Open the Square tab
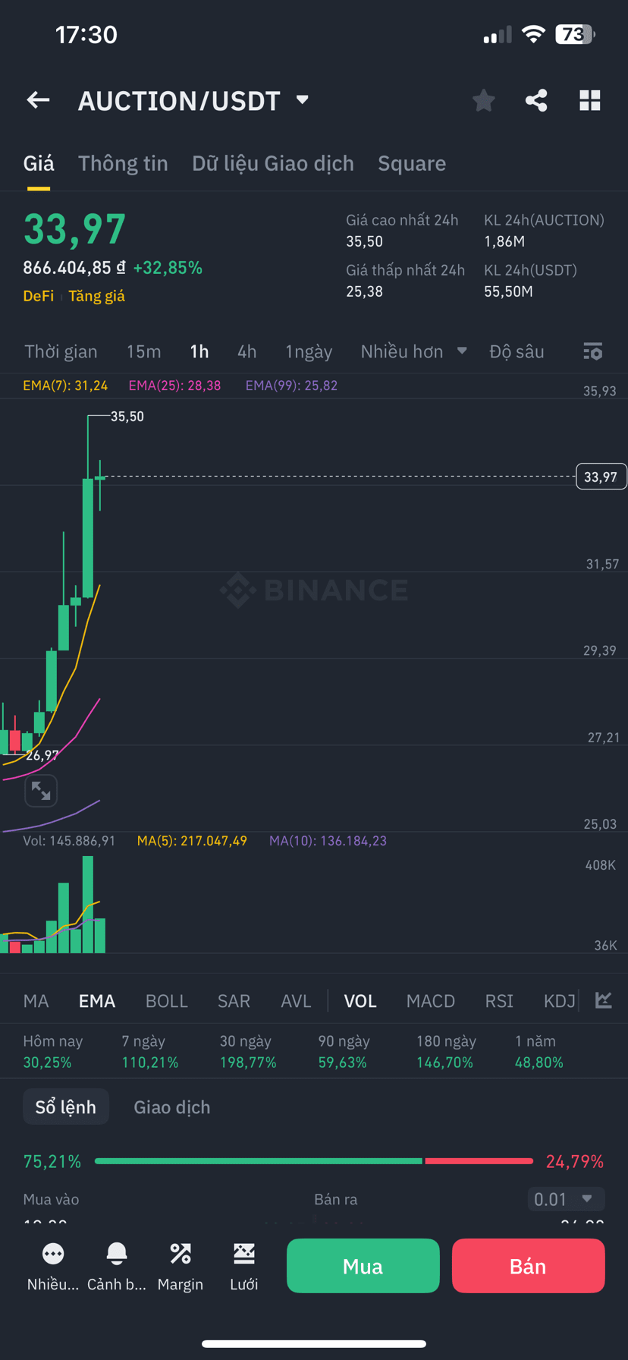 [412, 163]
